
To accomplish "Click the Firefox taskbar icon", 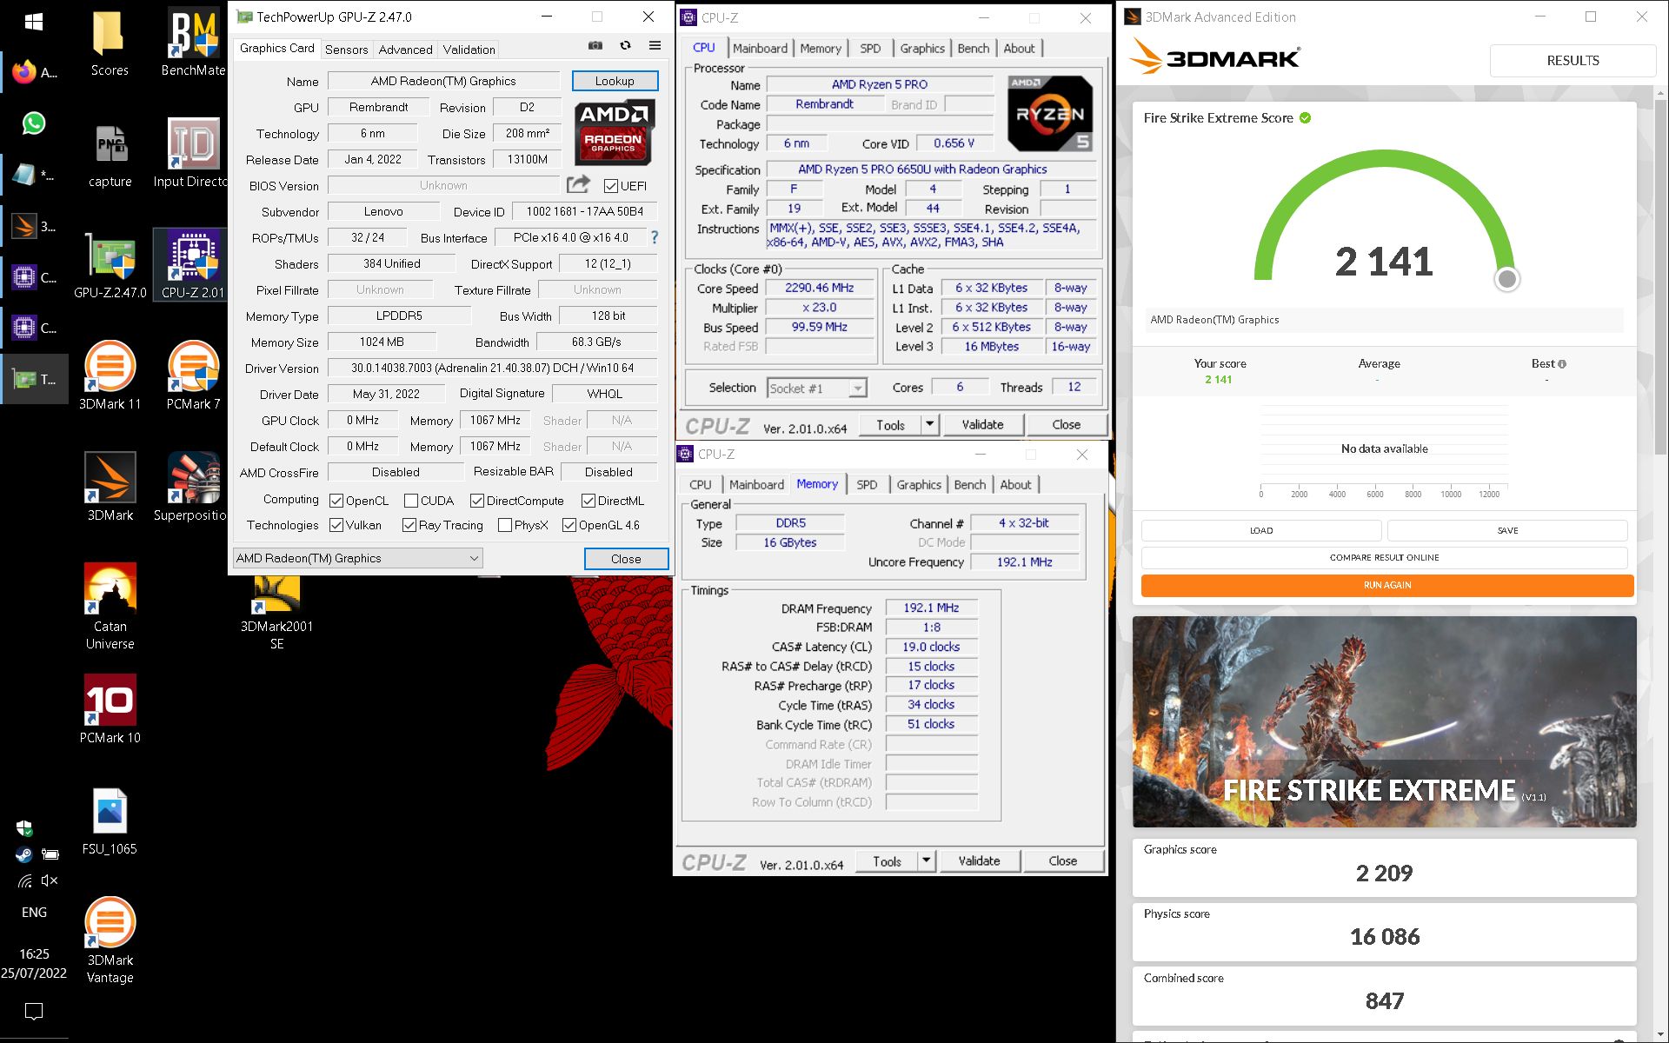I will [x=24, y=72].
